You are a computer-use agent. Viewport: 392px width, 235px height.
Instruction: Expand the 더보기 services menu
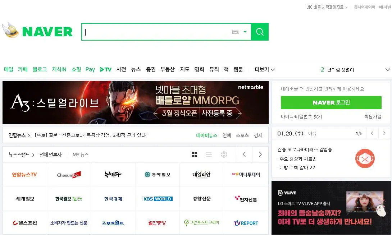(x=264, y=69)
